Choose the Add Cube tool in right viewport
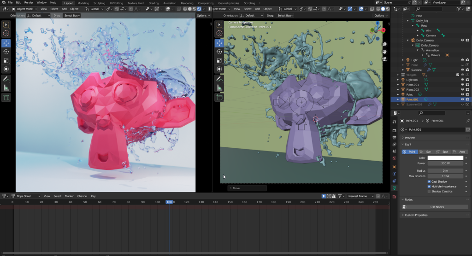Screen dimensions: 472x256 pos(219,98)
